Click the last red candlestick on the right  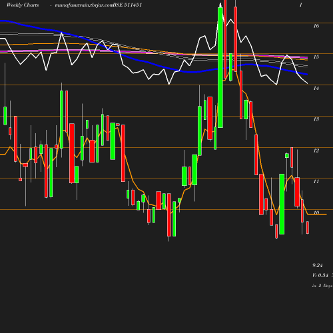(x=308, y=227)
